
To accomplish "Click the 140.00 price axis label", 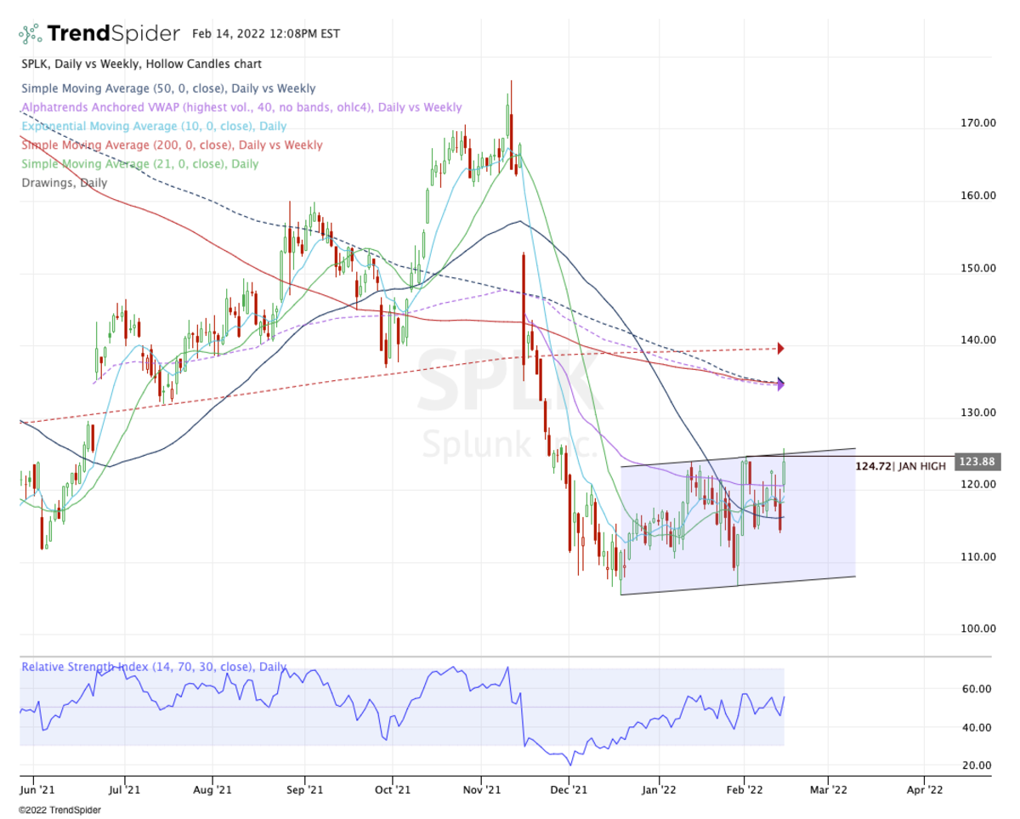I will [978, 339].
